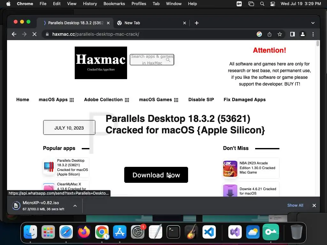Open a new tab with plus button

(x=197, y=23)
